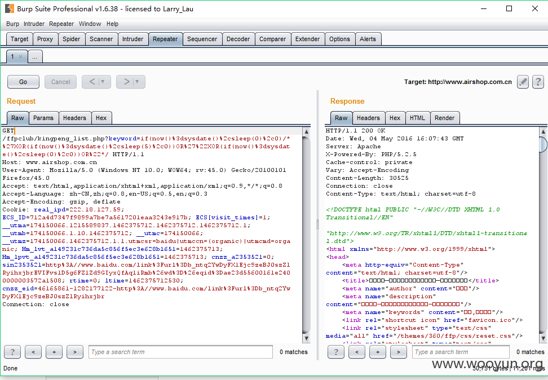Select request Raw view tab

(17, 118)
